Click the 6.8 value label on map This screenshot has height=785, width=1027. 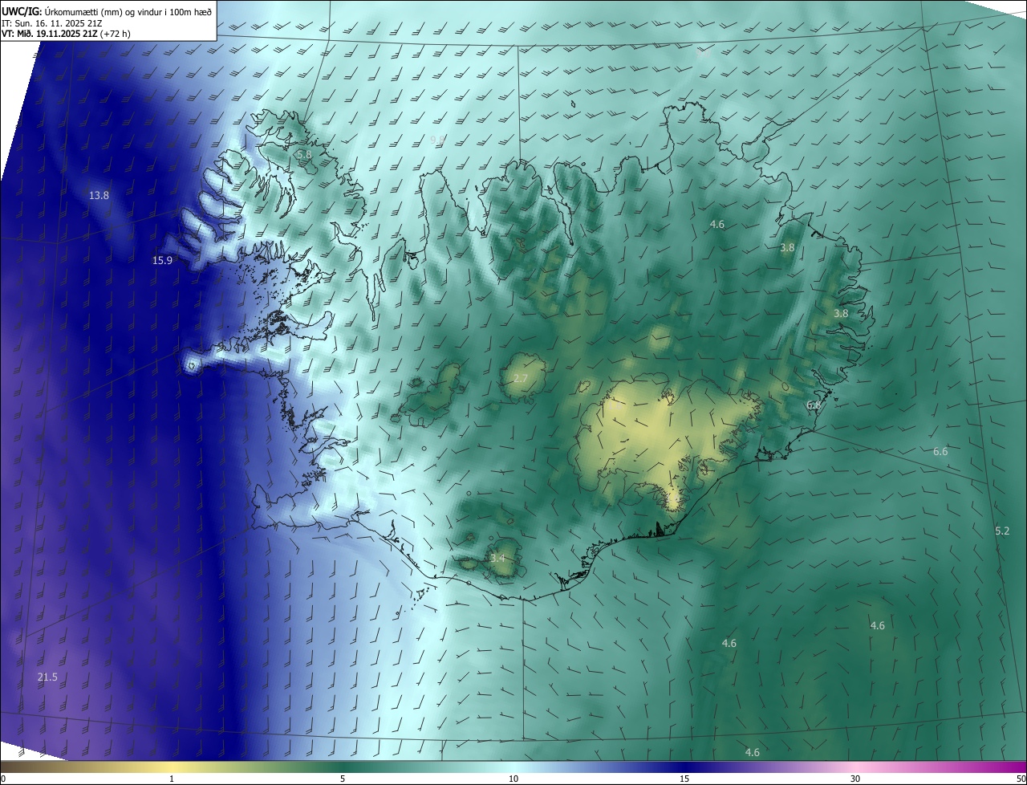tap(814, 405)
